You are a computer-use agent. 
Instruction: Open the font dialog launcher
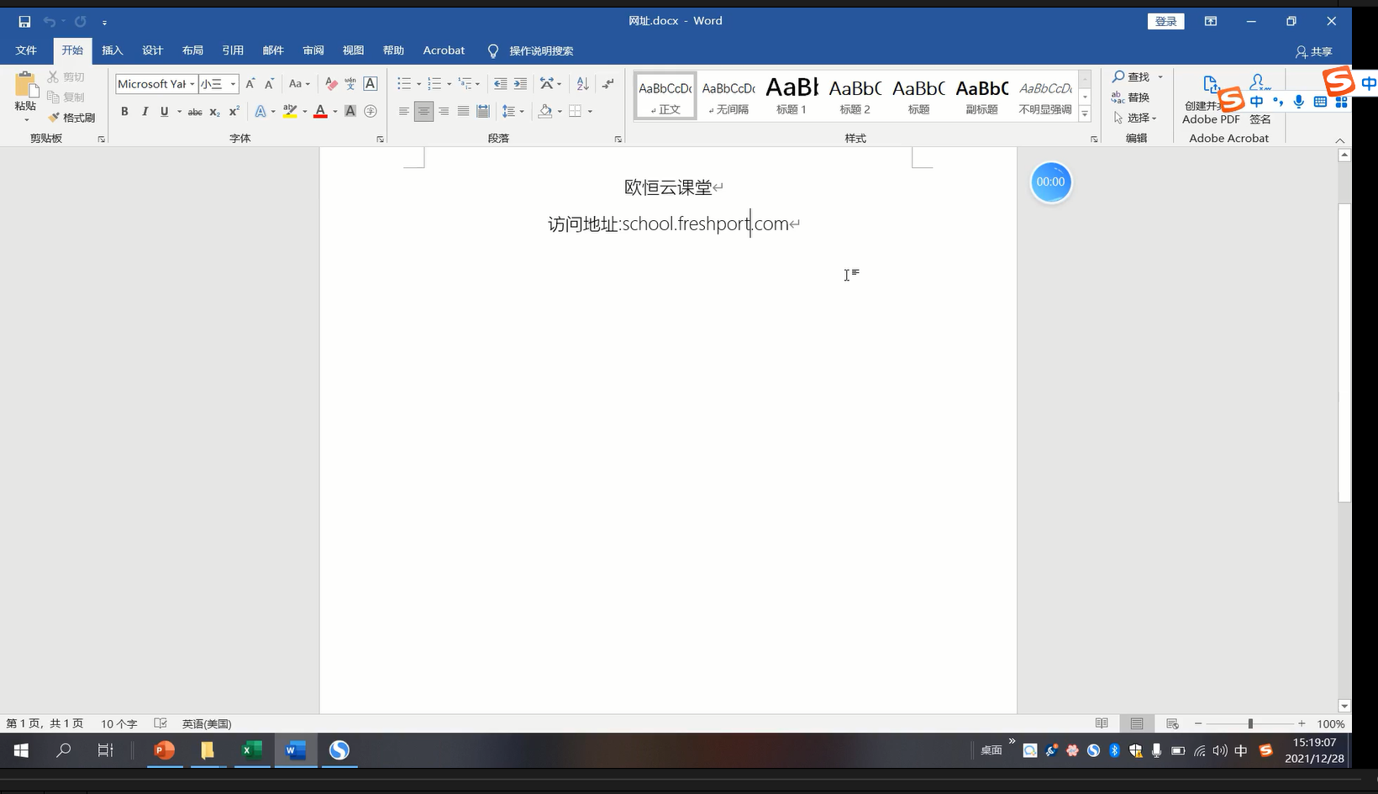(380, 139)
